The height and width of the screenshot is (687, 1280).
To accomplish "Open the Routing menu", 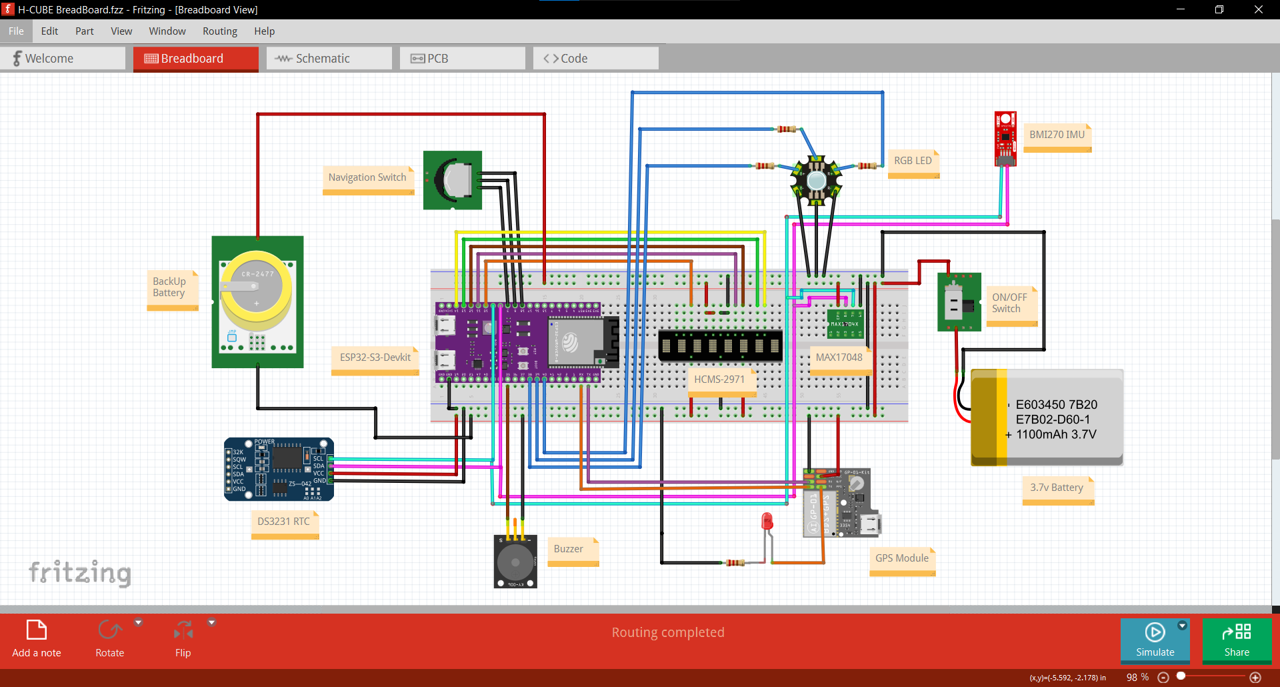I will click(220, 31).
